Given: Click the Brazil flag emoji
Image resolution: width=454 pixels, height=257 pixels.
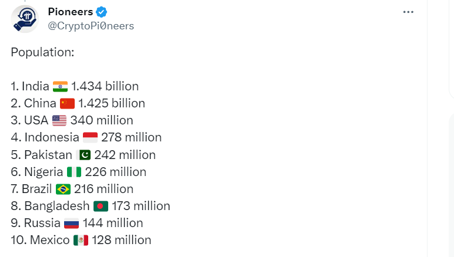Looking at the screenshot, I should [x=63, y=190].
